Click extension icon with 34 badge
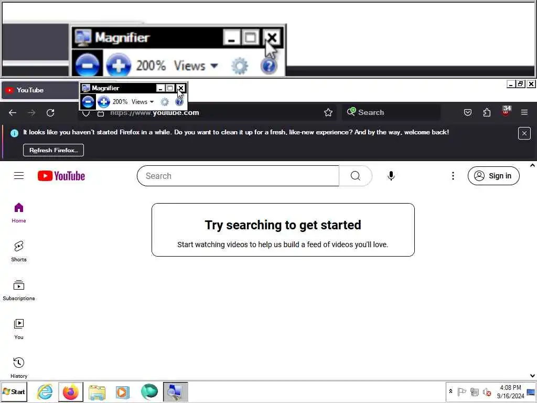This screenshot has height=403, width=537. click(x=506, y=112)
